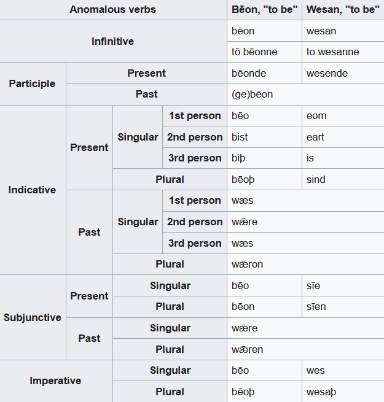
Task: Click the "Anomalous verbs" table header
Action: (113, 9)
